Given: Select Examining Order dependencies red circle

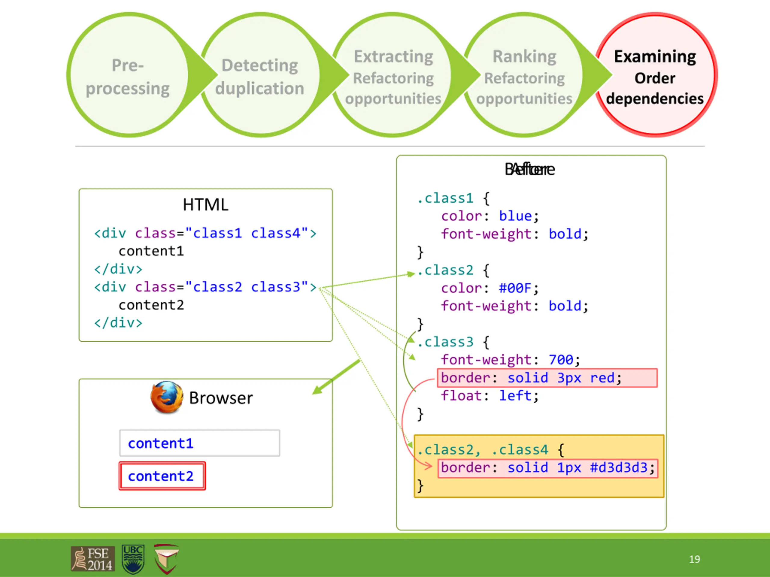Looking at the screenshot, I should tap(655, 75).
